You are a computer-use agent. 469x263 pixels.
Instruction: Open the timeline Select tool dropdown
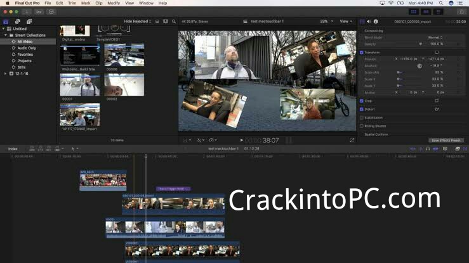click(x=74, y=149)
